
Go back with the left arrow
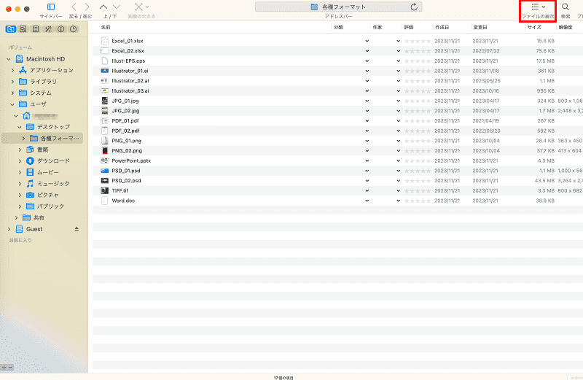74,7
